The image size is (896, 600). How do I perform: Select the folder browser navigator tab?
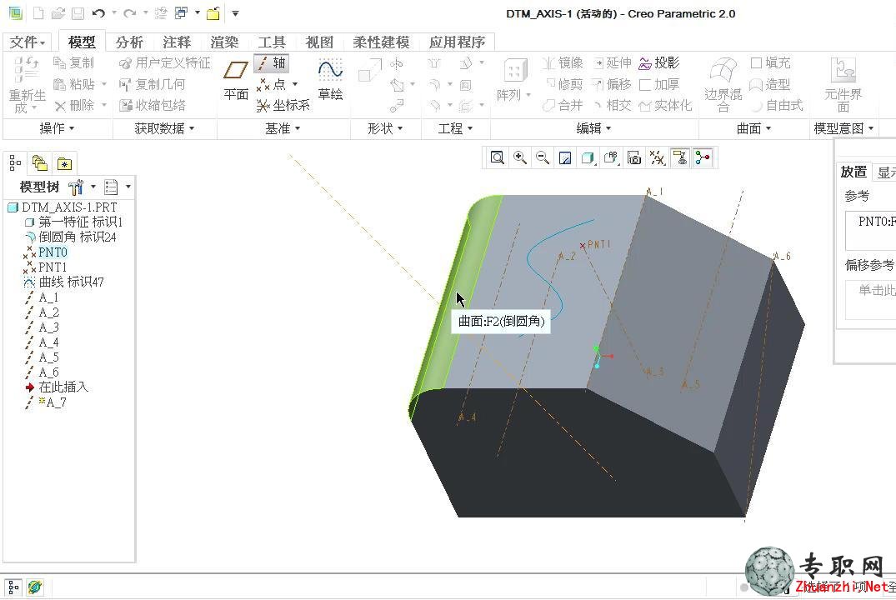[40, 163]
